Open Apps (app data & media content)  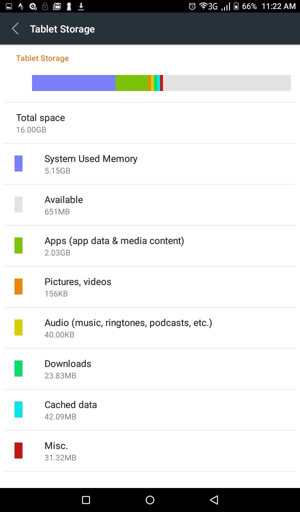coord(150,246)
